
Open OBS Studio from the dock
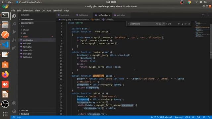coord(5,104)
